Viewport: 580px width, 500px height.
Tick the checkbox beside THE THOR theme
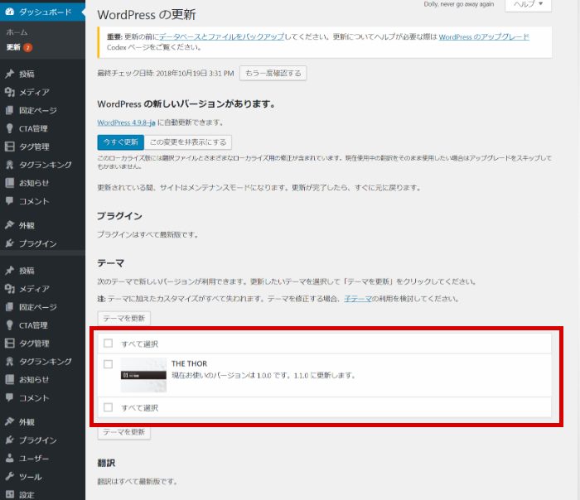click(109, 364)
